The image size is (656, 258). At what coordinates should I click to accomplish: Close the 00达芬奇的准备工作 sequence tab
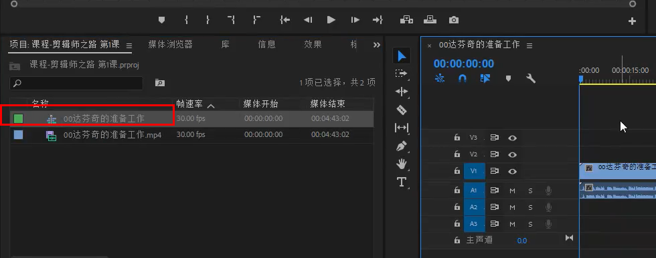point(429,46)
